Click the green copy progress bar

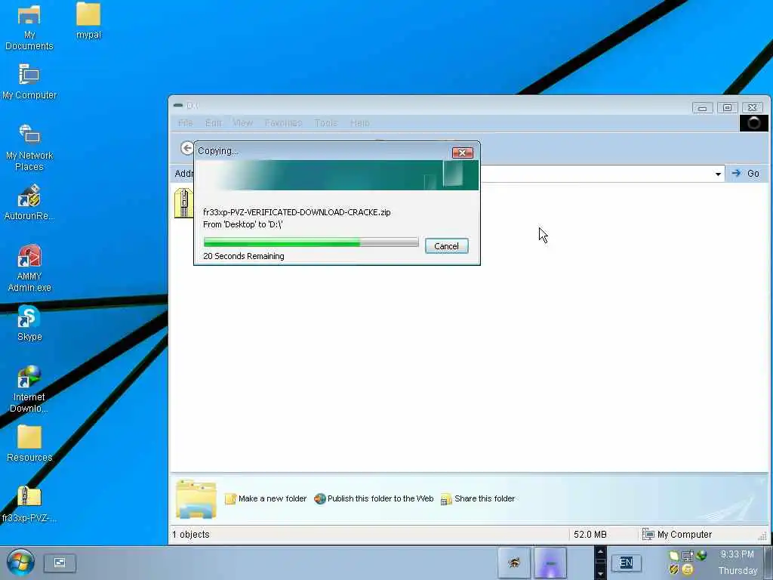tap(311, 242)
